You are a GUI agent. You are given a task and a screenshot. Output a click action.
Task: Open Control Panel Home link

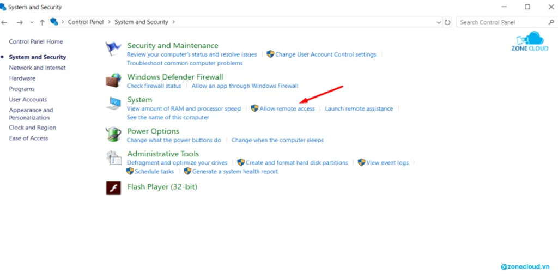(x=35, y=42)
